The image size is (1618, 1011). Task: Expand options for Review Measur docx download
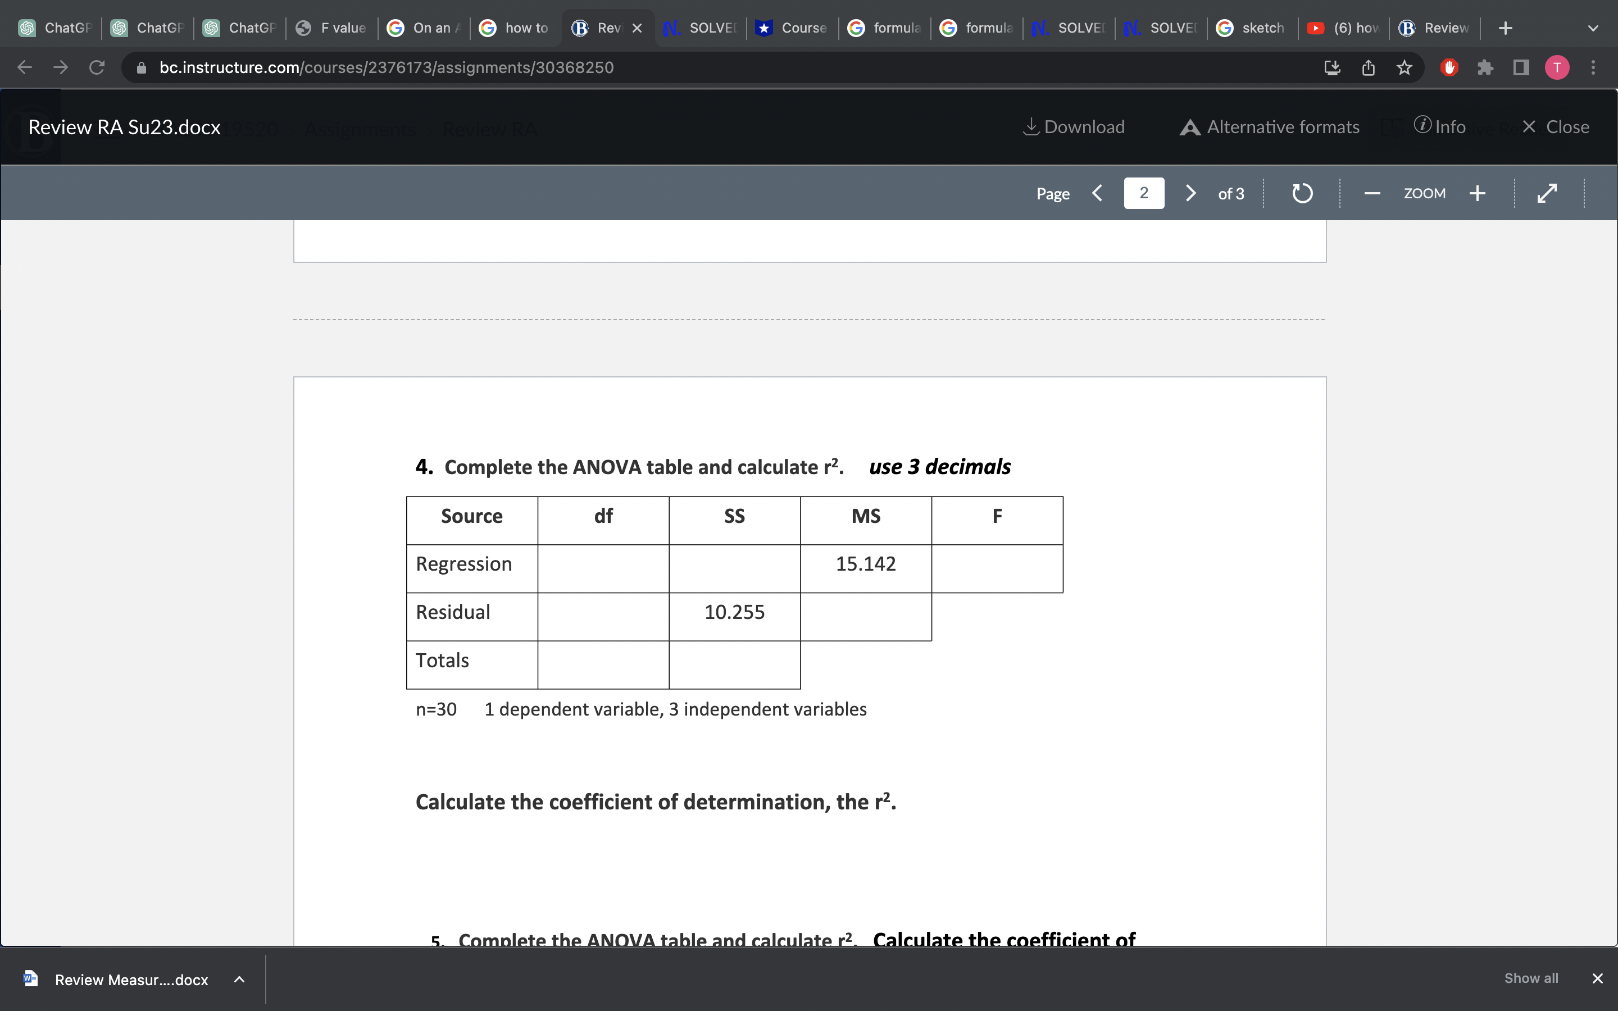pyautogui.click(x=239, y=979)
